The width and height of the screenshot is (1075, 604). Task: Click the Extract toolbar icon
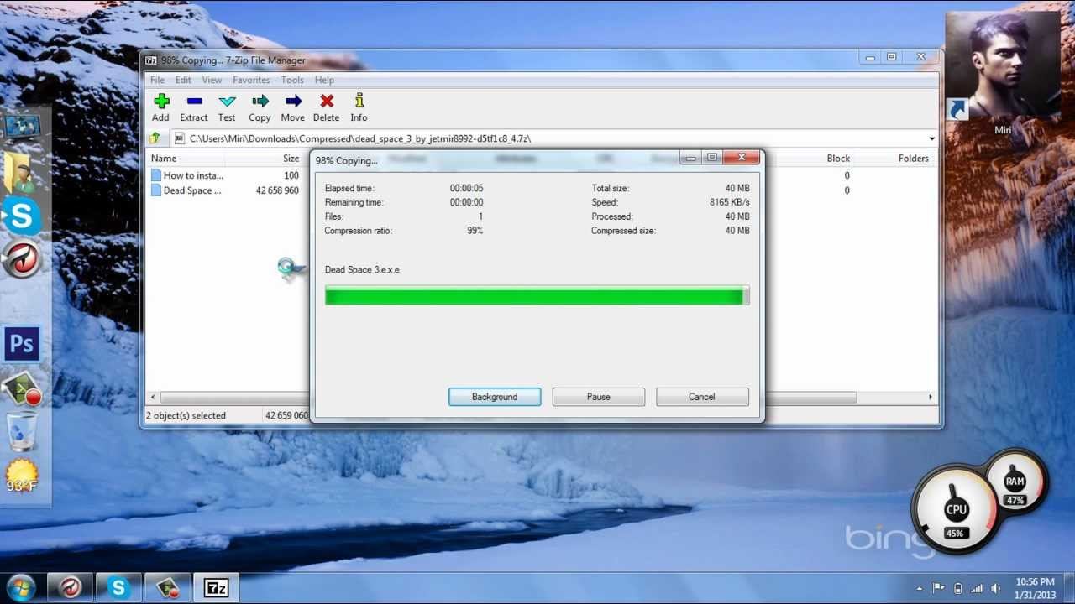pyautogui.click(x=194, y=102)
